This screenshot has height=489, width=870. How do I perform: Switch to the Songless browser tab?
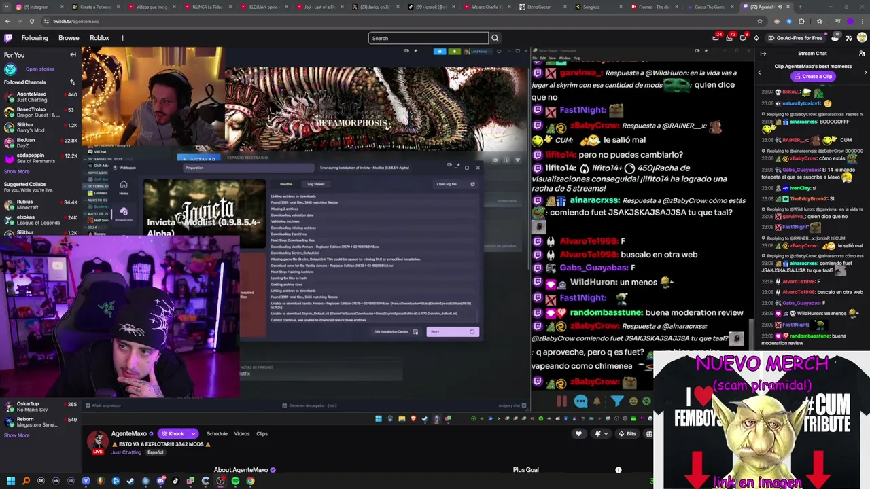tap(597, 7)
